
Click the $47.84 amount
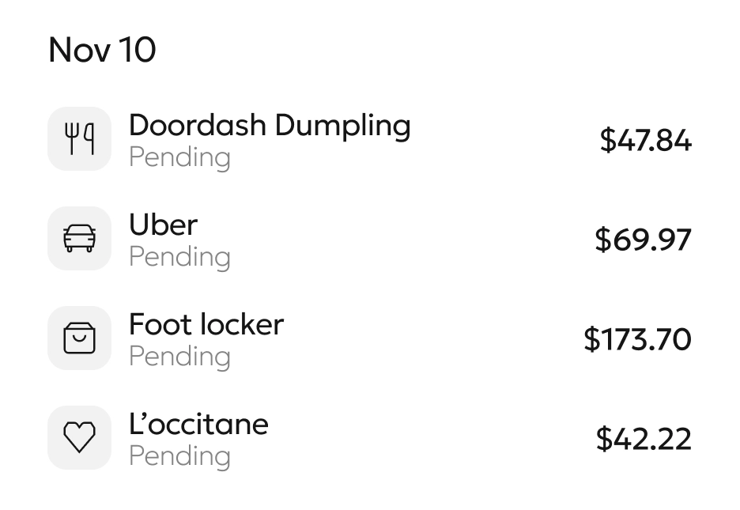click(645, 141)
